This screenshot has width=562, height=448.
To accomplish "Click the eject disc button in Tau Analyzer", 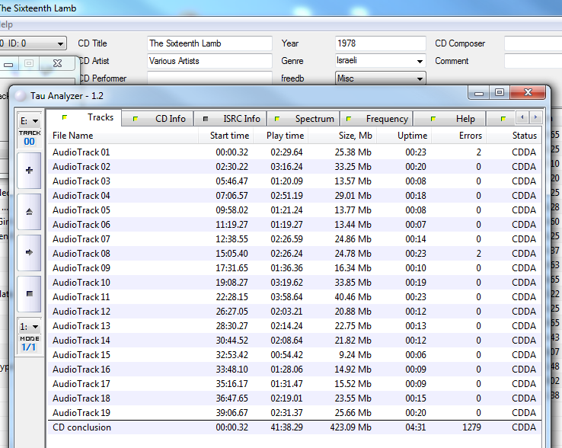I will pyautogui.click(x=29, y=212).
